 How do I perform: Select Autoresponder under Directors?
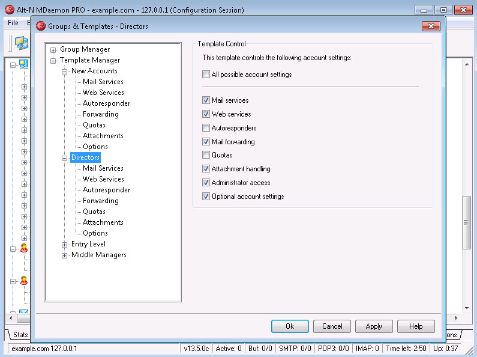(106, 190)
